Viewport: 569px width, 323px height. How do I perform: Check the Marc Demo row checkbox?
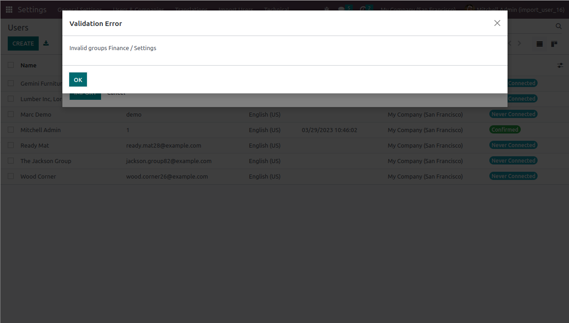click(11, 114)
